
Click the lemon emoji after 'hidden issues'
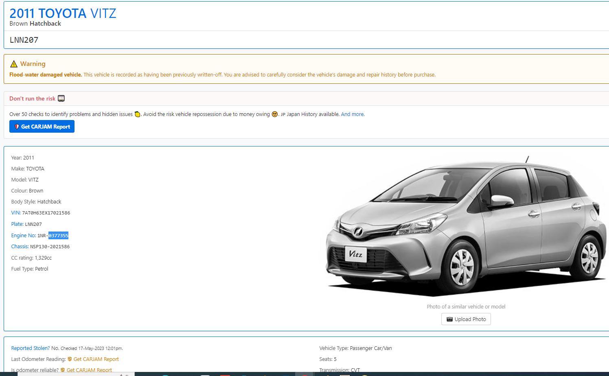pyautogui.click(x=138, y=114)
